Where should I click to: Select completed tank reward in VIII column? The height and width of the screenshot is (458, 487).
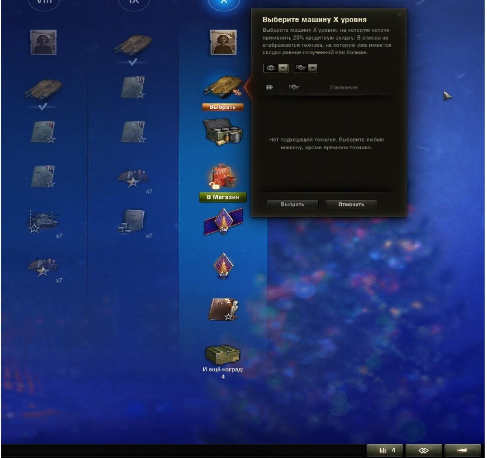(43, 90)
